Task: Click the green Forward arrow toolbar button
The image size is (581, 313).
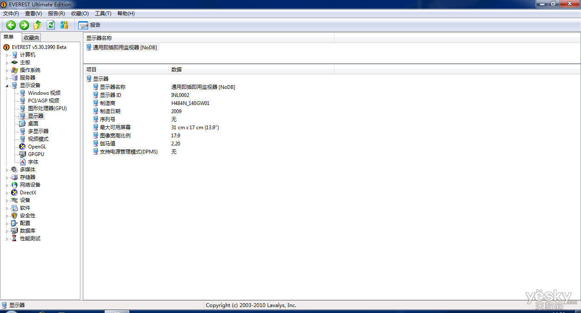Action: click(x=24, y=25)
